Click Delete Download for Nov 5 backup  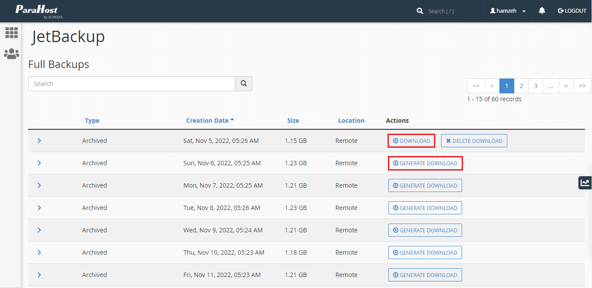click(474, 141)
